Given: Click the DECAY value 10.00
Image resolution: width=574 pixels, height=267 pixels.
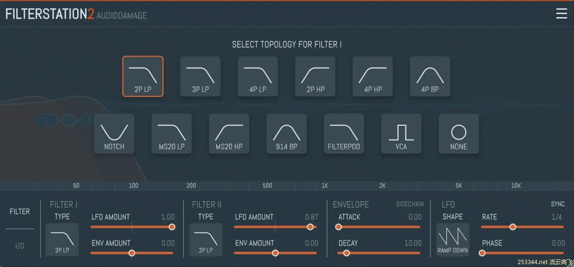Looking at the screenshot, I should [413, 243].
